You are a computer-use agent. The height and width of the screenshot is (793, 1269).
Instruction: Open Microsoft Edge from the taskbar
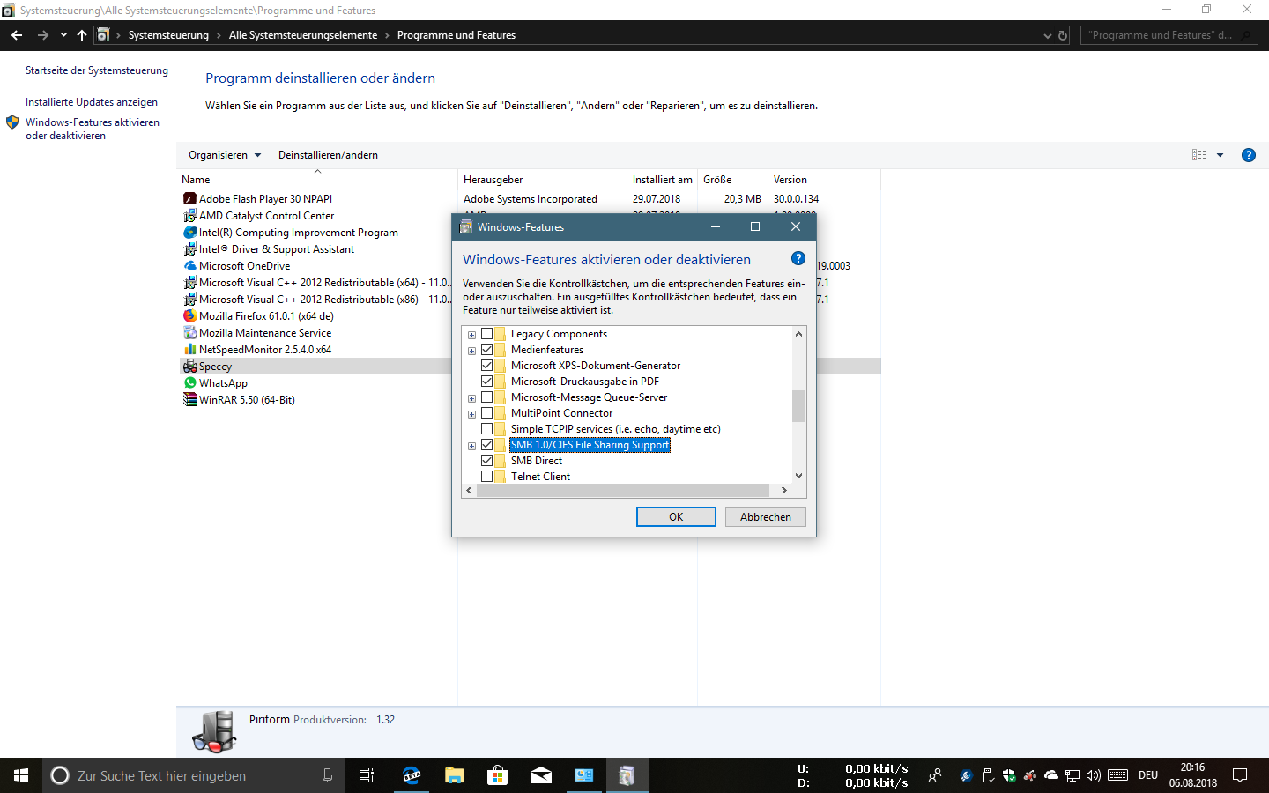pos(411,775)
